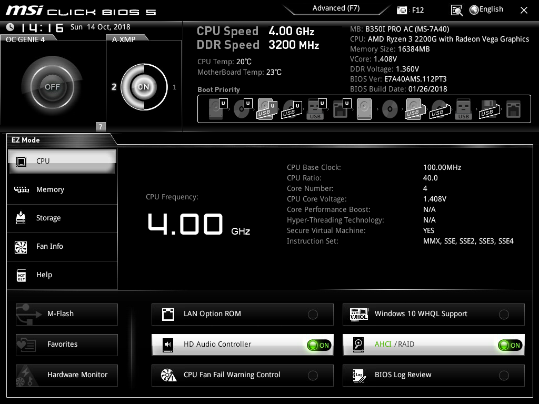Enable Windows 10 WHQL Support indicator
The height and width of the screenshot is (404, 539).
[504, 315]
